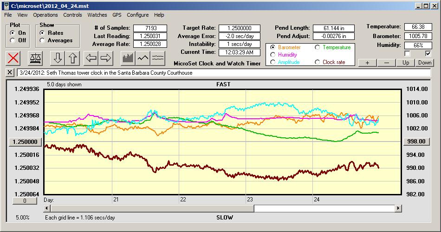Click the Down button
The height and width of the screenshot is (232, 441).
click(x=425, y=63)
